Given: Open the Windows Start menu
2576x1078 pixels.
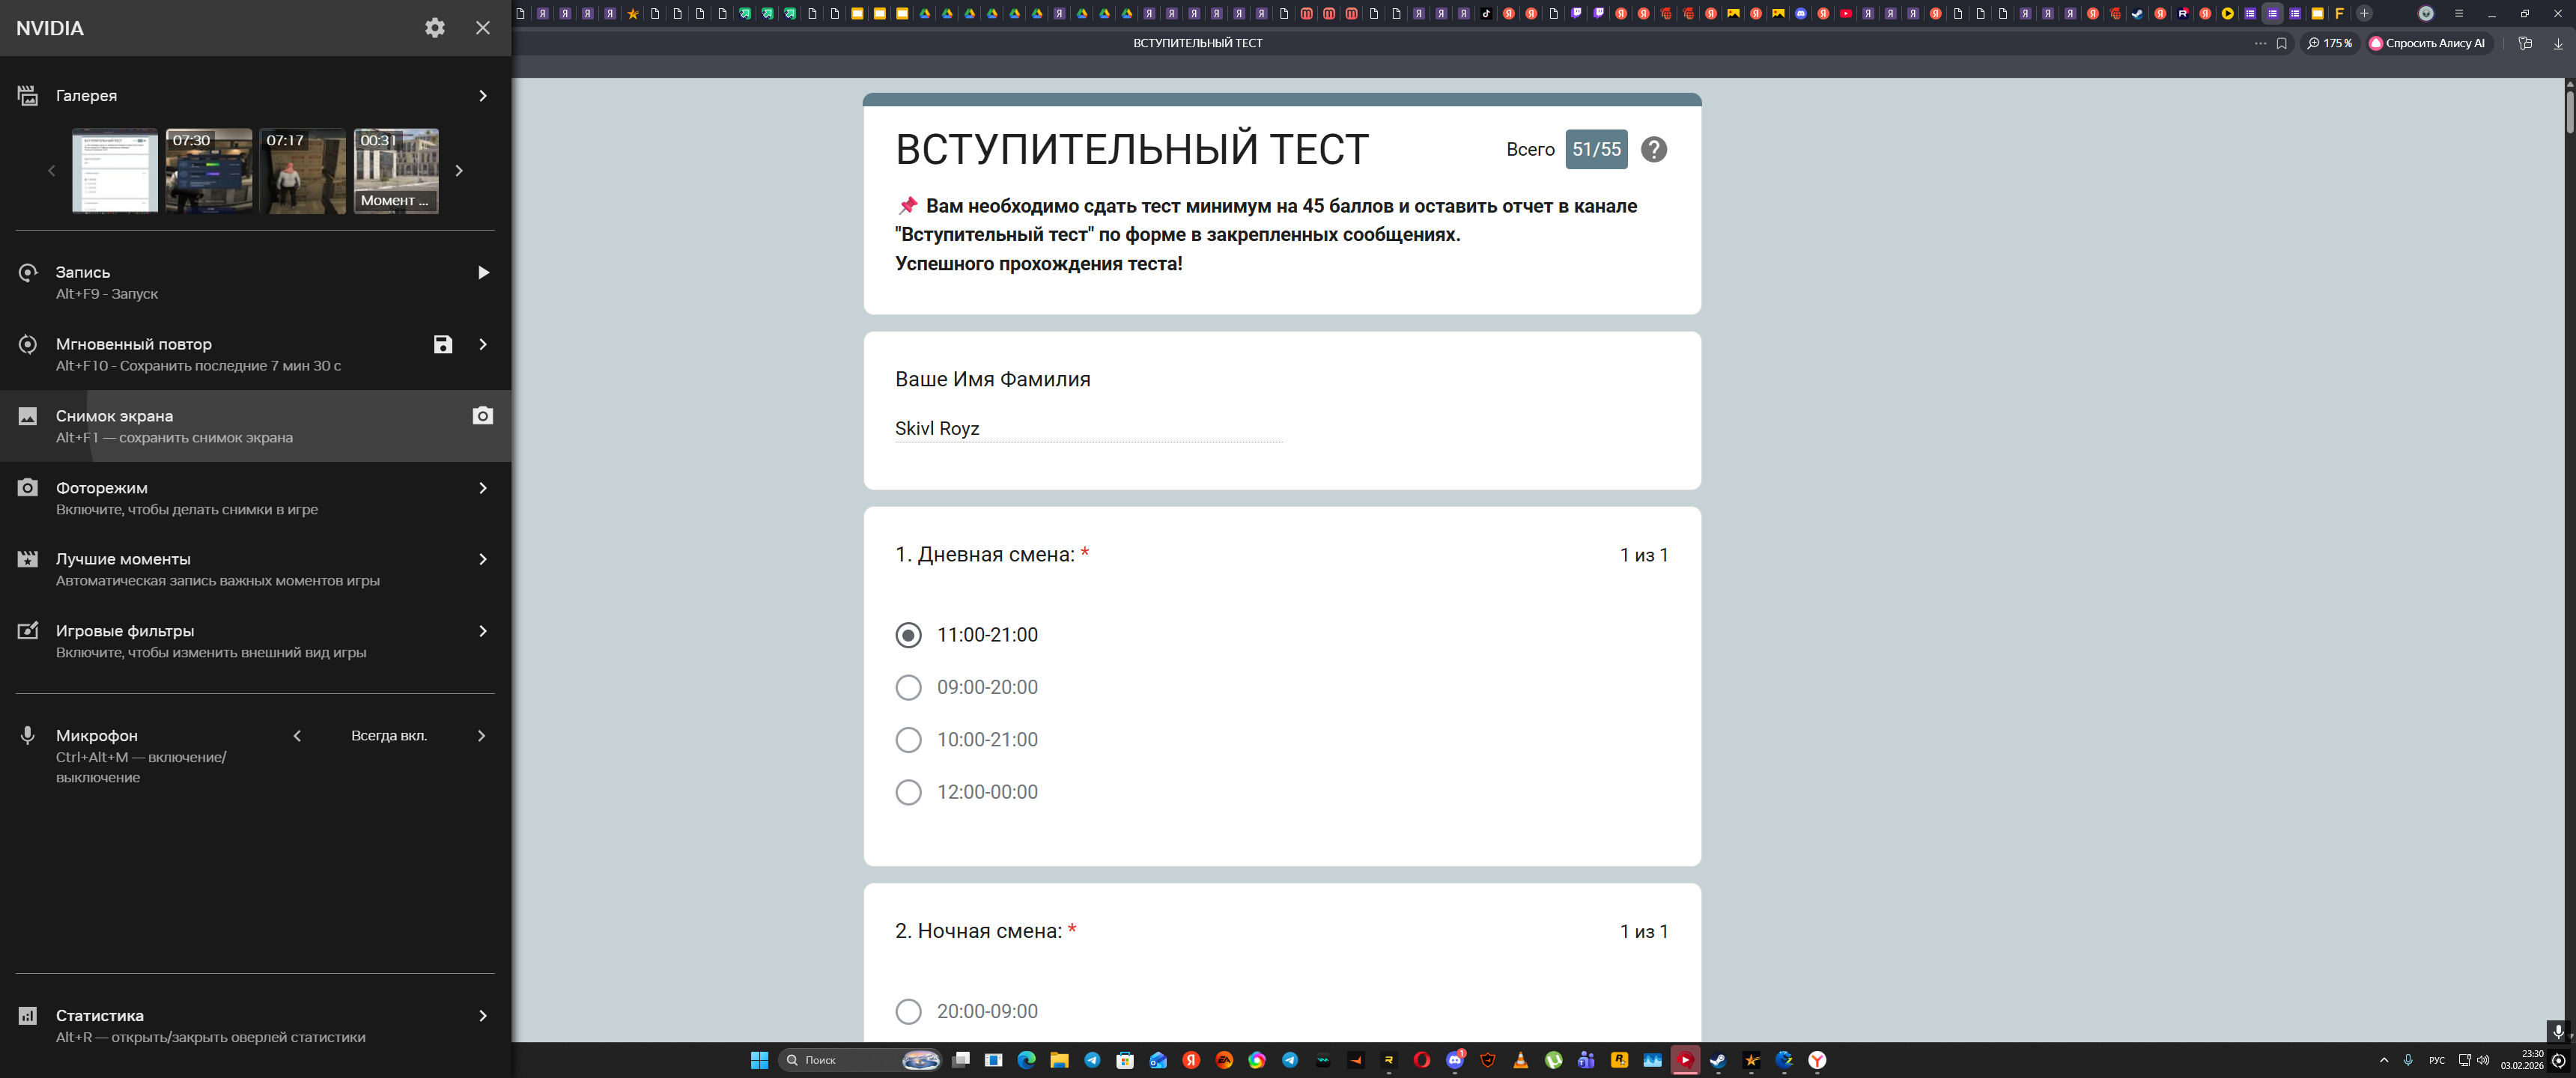Looking at the screenshot, I should click(759, 1060).
